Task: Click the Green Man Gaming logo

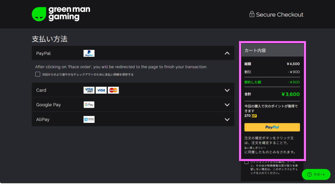Action: click(61, 14)
